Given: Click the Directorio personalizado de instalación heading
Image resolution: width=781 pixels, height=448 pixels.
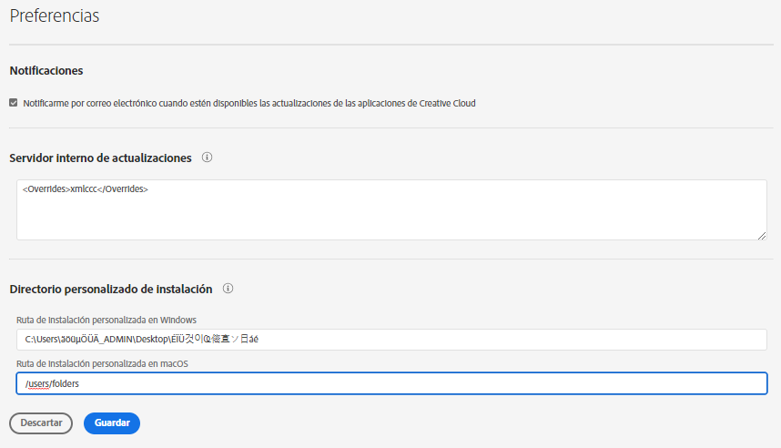Looking at the screenshot, I should click(110, 289).
